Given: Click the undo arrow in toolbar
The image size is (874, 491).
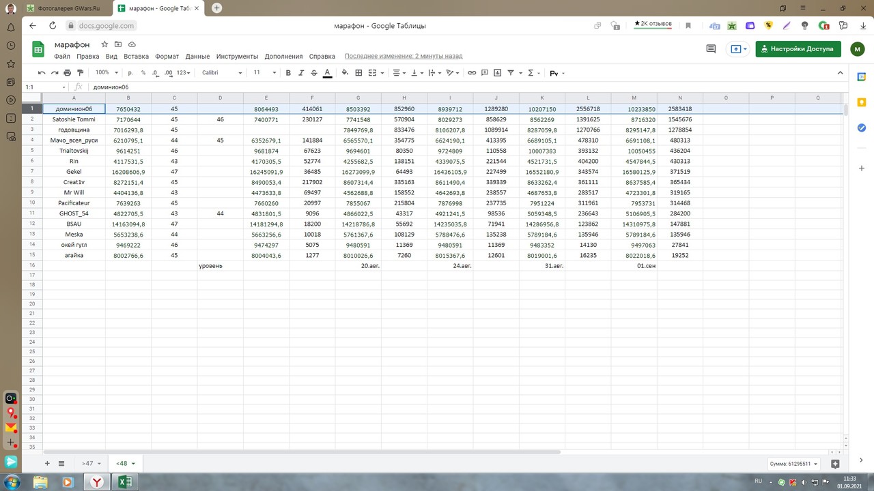Looking at the screenshot, I should [x=42, y=72].
